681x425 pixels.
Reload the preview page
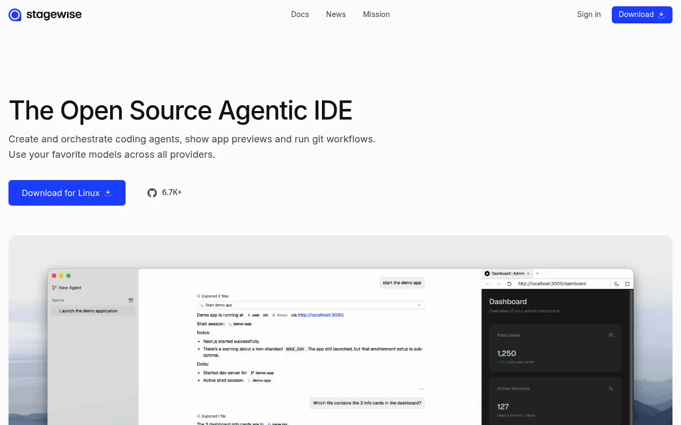click(509, 284)
